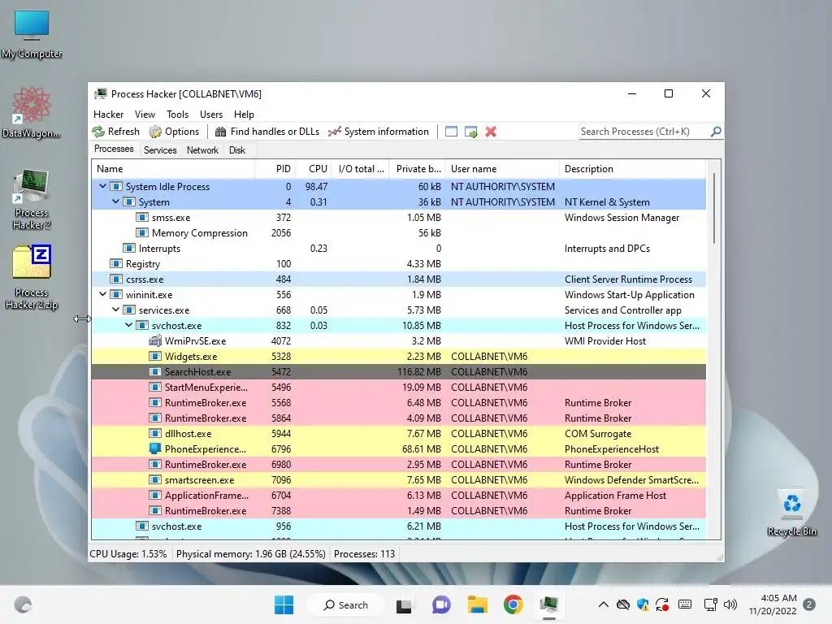Screen dimensions: 832x624
Task: Open the Recycle Bin icon
Action: coord(791,513)
